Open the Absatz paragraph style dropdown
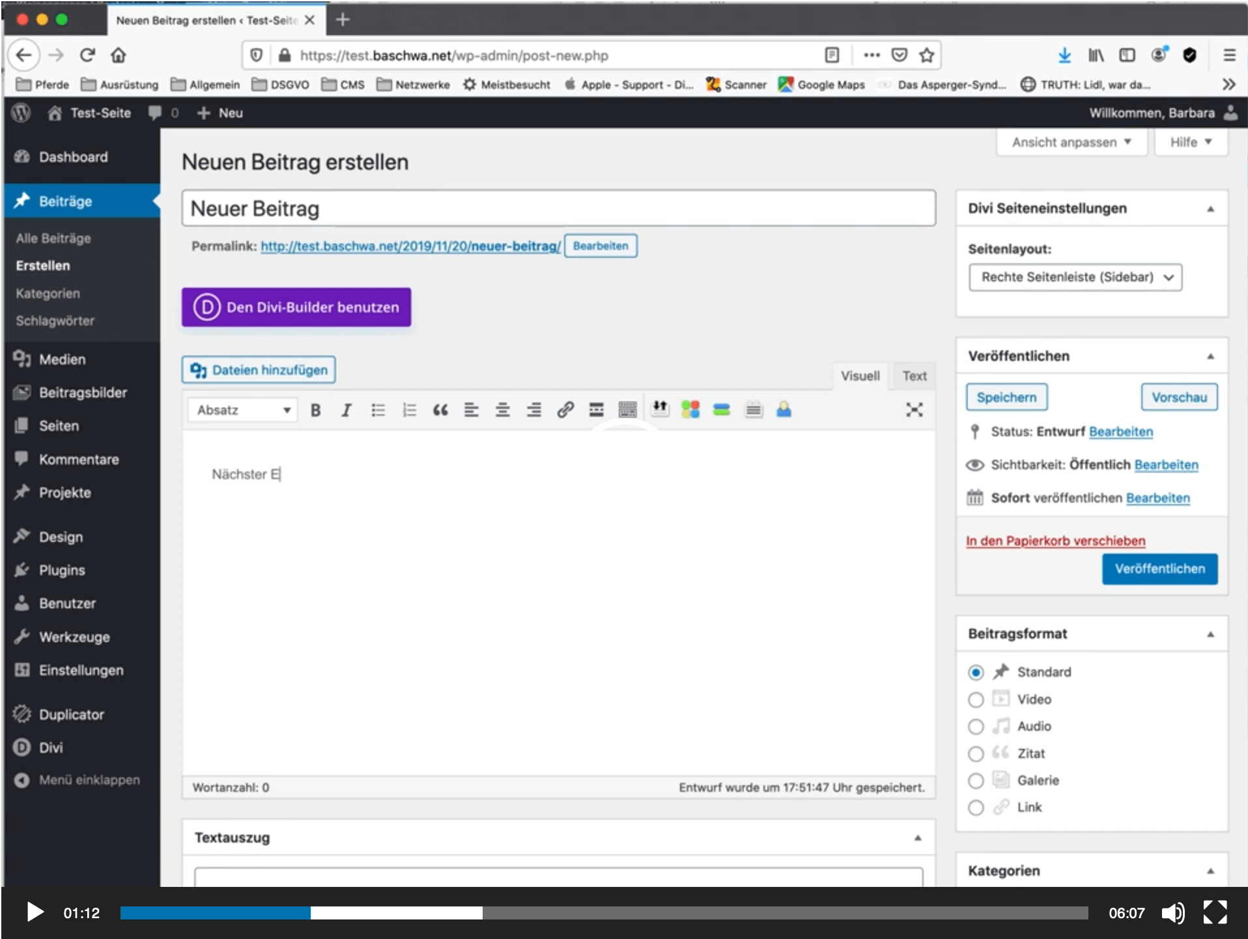The height and width of the screenshot is (939, 1248). [242, 410]
